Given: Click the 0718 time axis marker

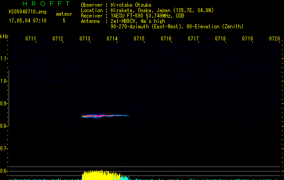Looking at the screenshot, I should tap(220, 39).
